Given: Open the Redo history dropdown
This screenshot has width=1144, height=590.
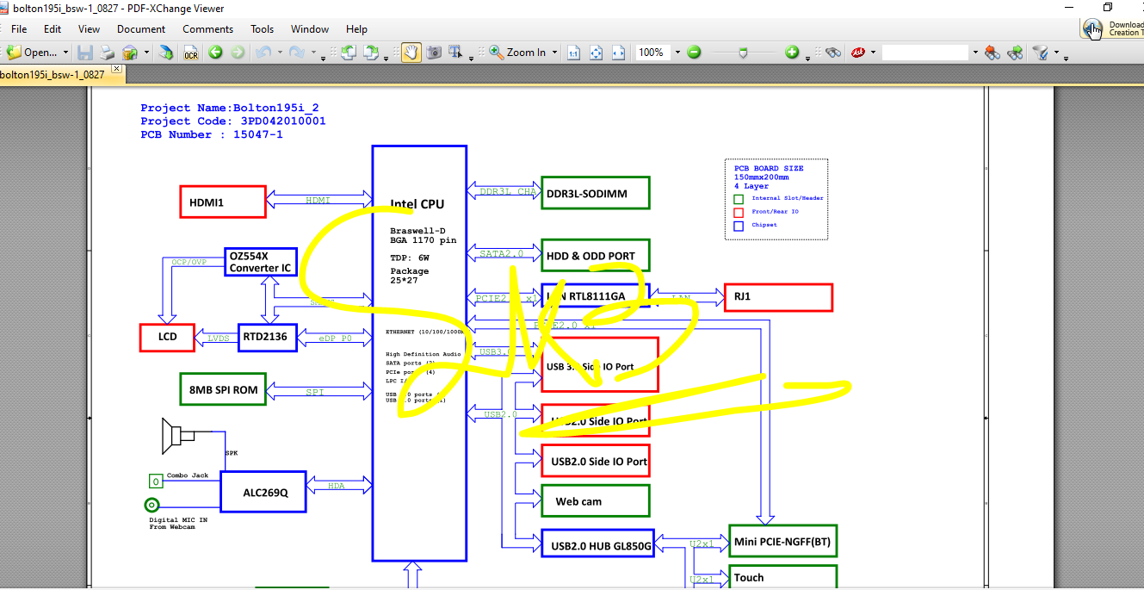Looking at the screenshot, I should [313, 53].
